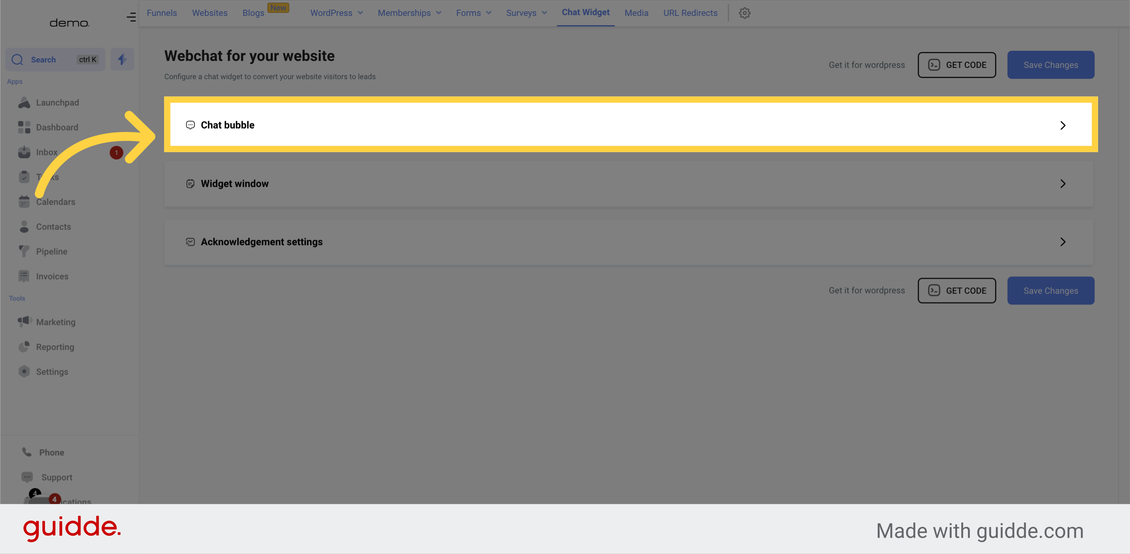Screen dimensions: 1130x554
Task: Select the Marketing megaphone icon
Action: 24,321
